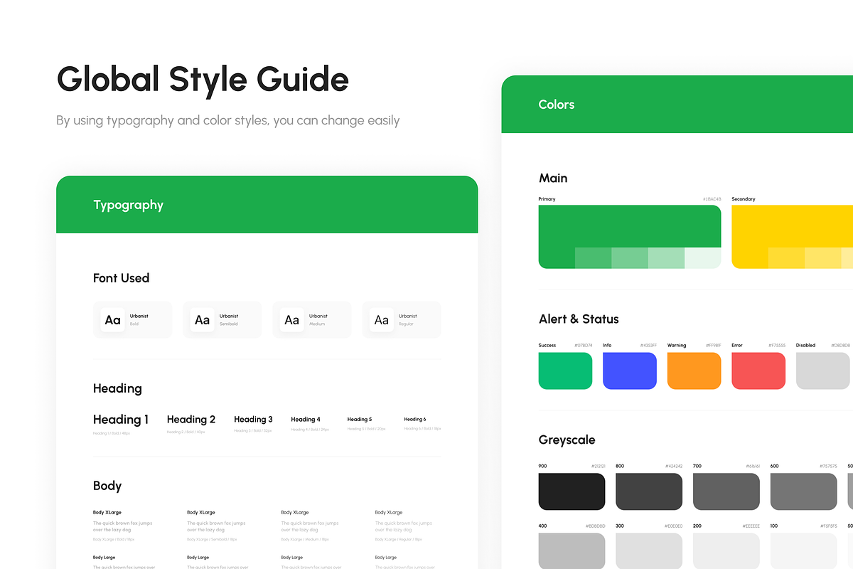Pick the red Error swatch

tap(758, 371)
